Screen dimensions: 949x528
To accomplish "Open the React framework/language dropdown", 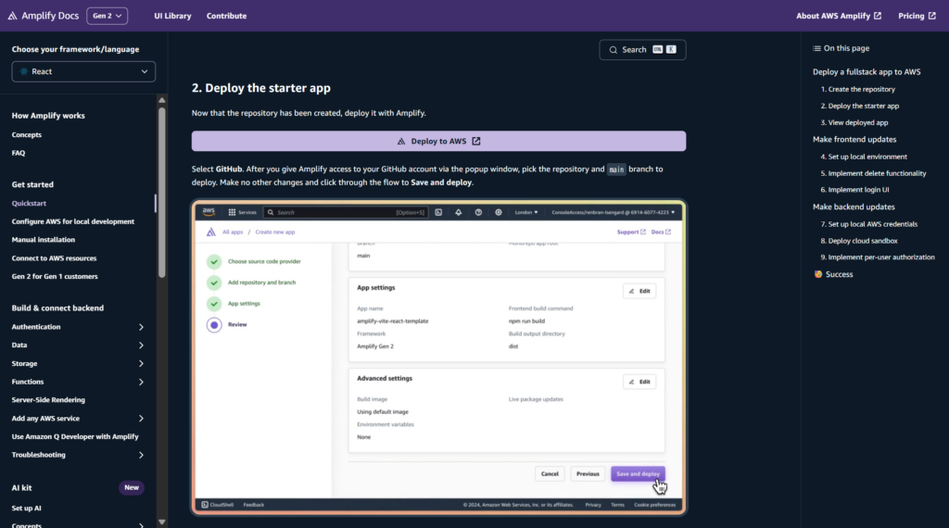I will [x=83, y=71].
